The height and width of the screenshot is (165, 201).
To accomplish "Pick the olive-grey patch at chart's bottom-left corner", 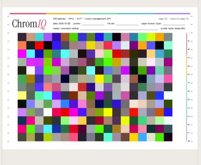I will tap(22, 137).
